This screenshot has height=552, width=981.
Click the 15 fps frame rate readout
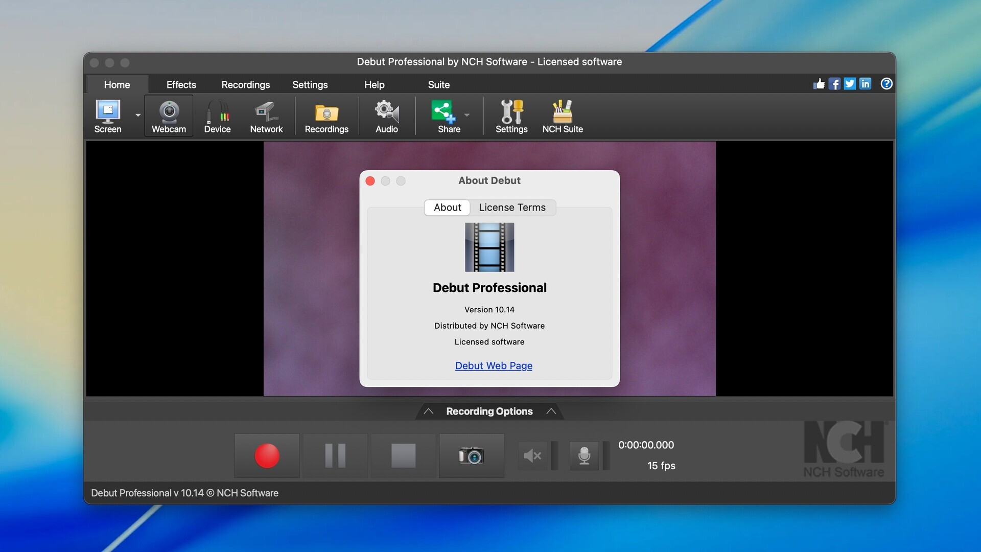point(661,466)
